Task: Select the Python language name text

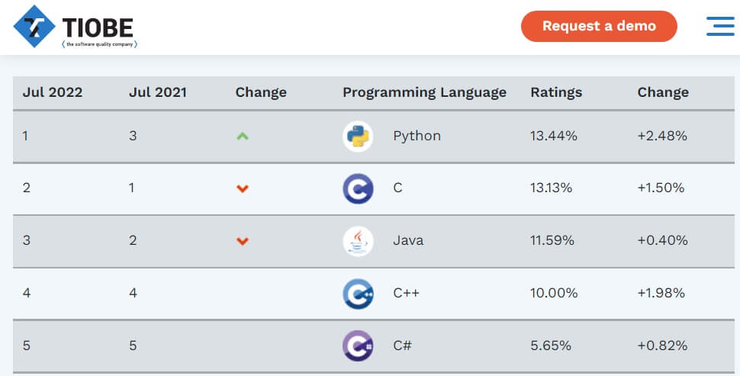Action: [x=417, y=136]
